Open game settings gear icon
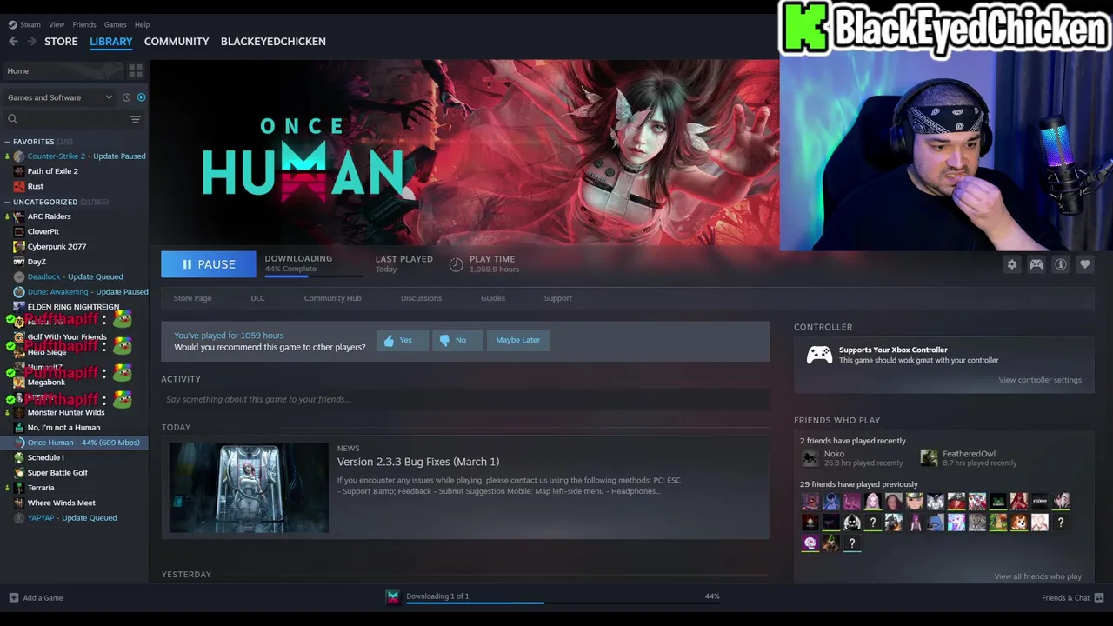 click(x=1012, y=264)
